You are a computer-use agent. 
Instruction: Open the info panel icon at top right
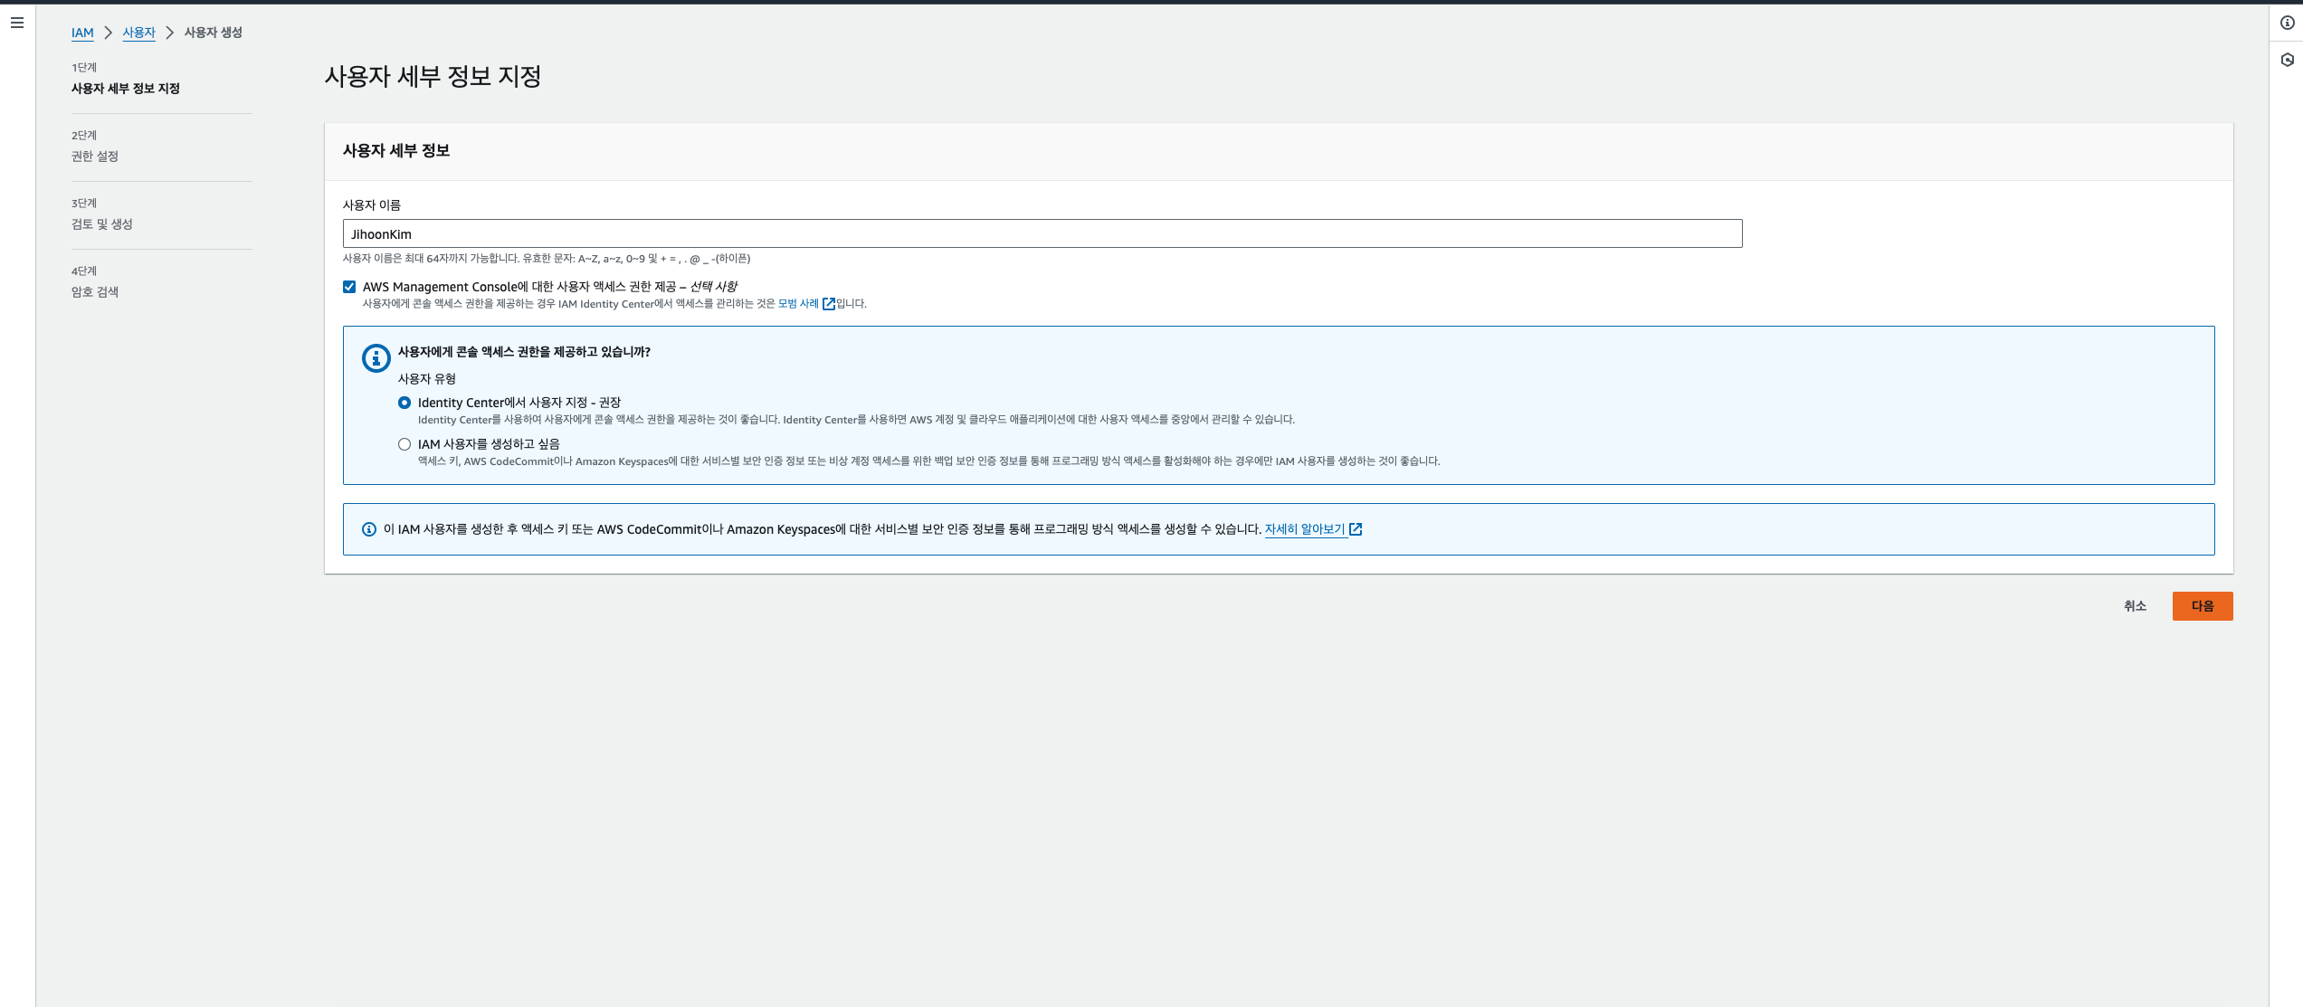click(x=2287, y=24)
